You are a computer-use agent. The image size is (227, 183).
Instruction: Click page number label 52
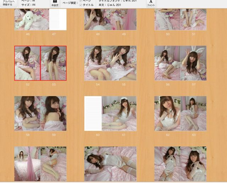click(x=28, y=84)
